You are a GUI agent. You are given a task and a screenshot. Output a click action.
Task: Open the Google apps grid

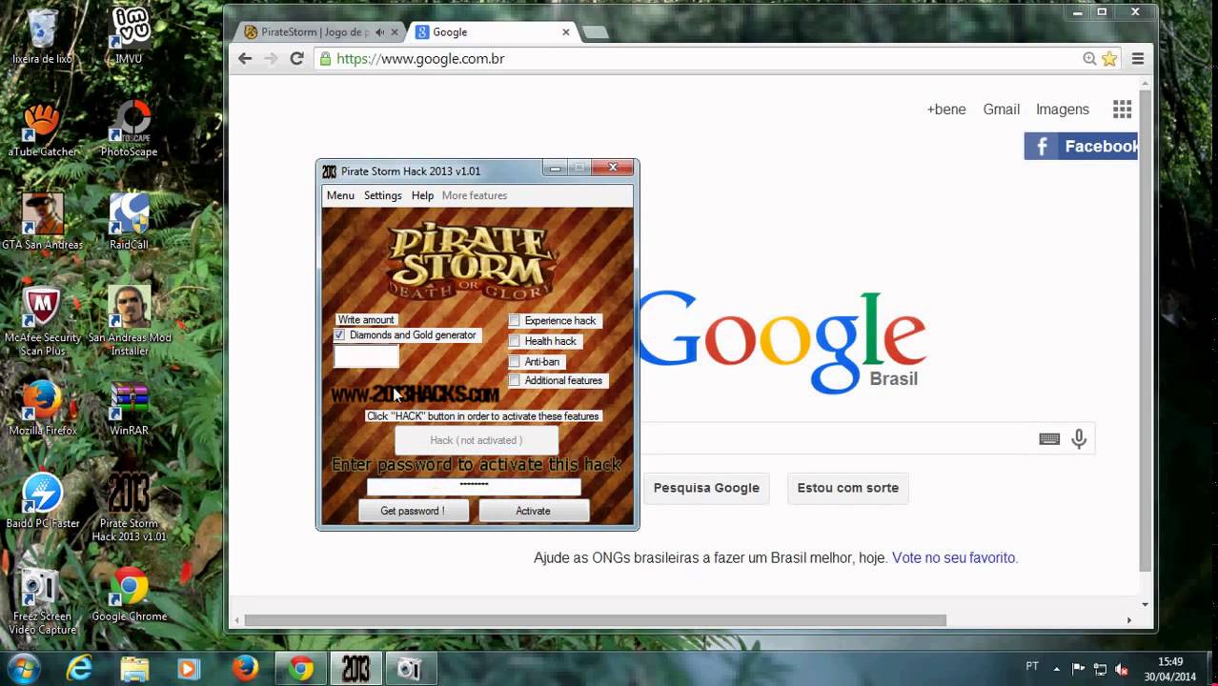coord(1122,110)
